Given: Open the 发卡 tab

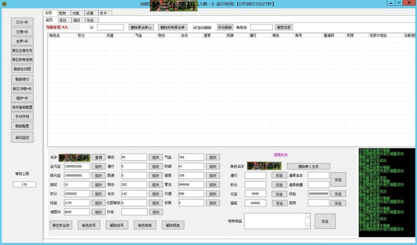Looking at the screenshot, I should pos(105,13).
